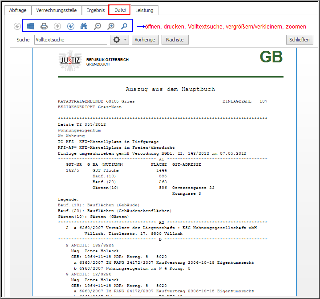Click the Vorherige button
Image resolution: width=320 pixels, height=299 pixels.
(145, 40)
